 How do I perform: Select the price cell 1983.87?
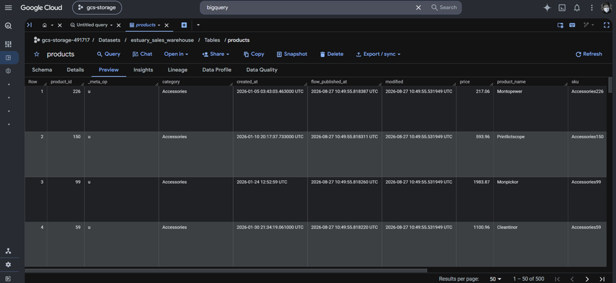[x=475, y=199]
